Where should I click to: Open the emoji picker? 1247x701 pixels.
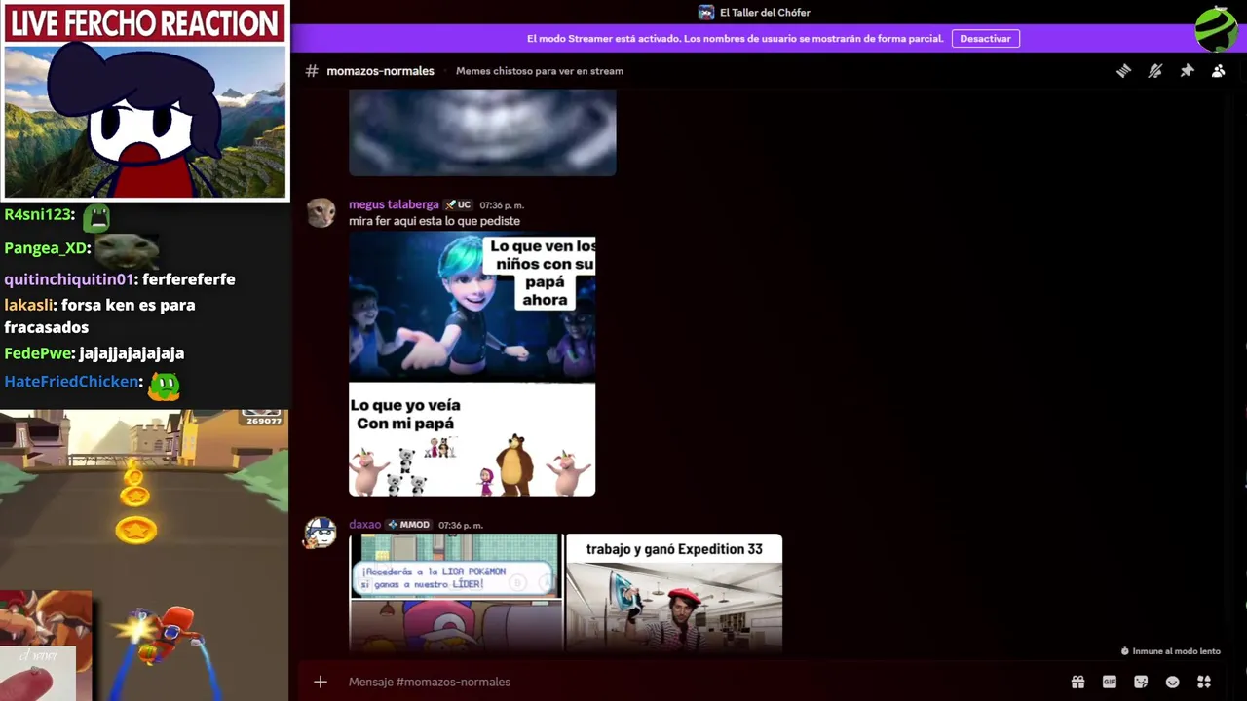pyautogui.click(x=1172, y=682)
